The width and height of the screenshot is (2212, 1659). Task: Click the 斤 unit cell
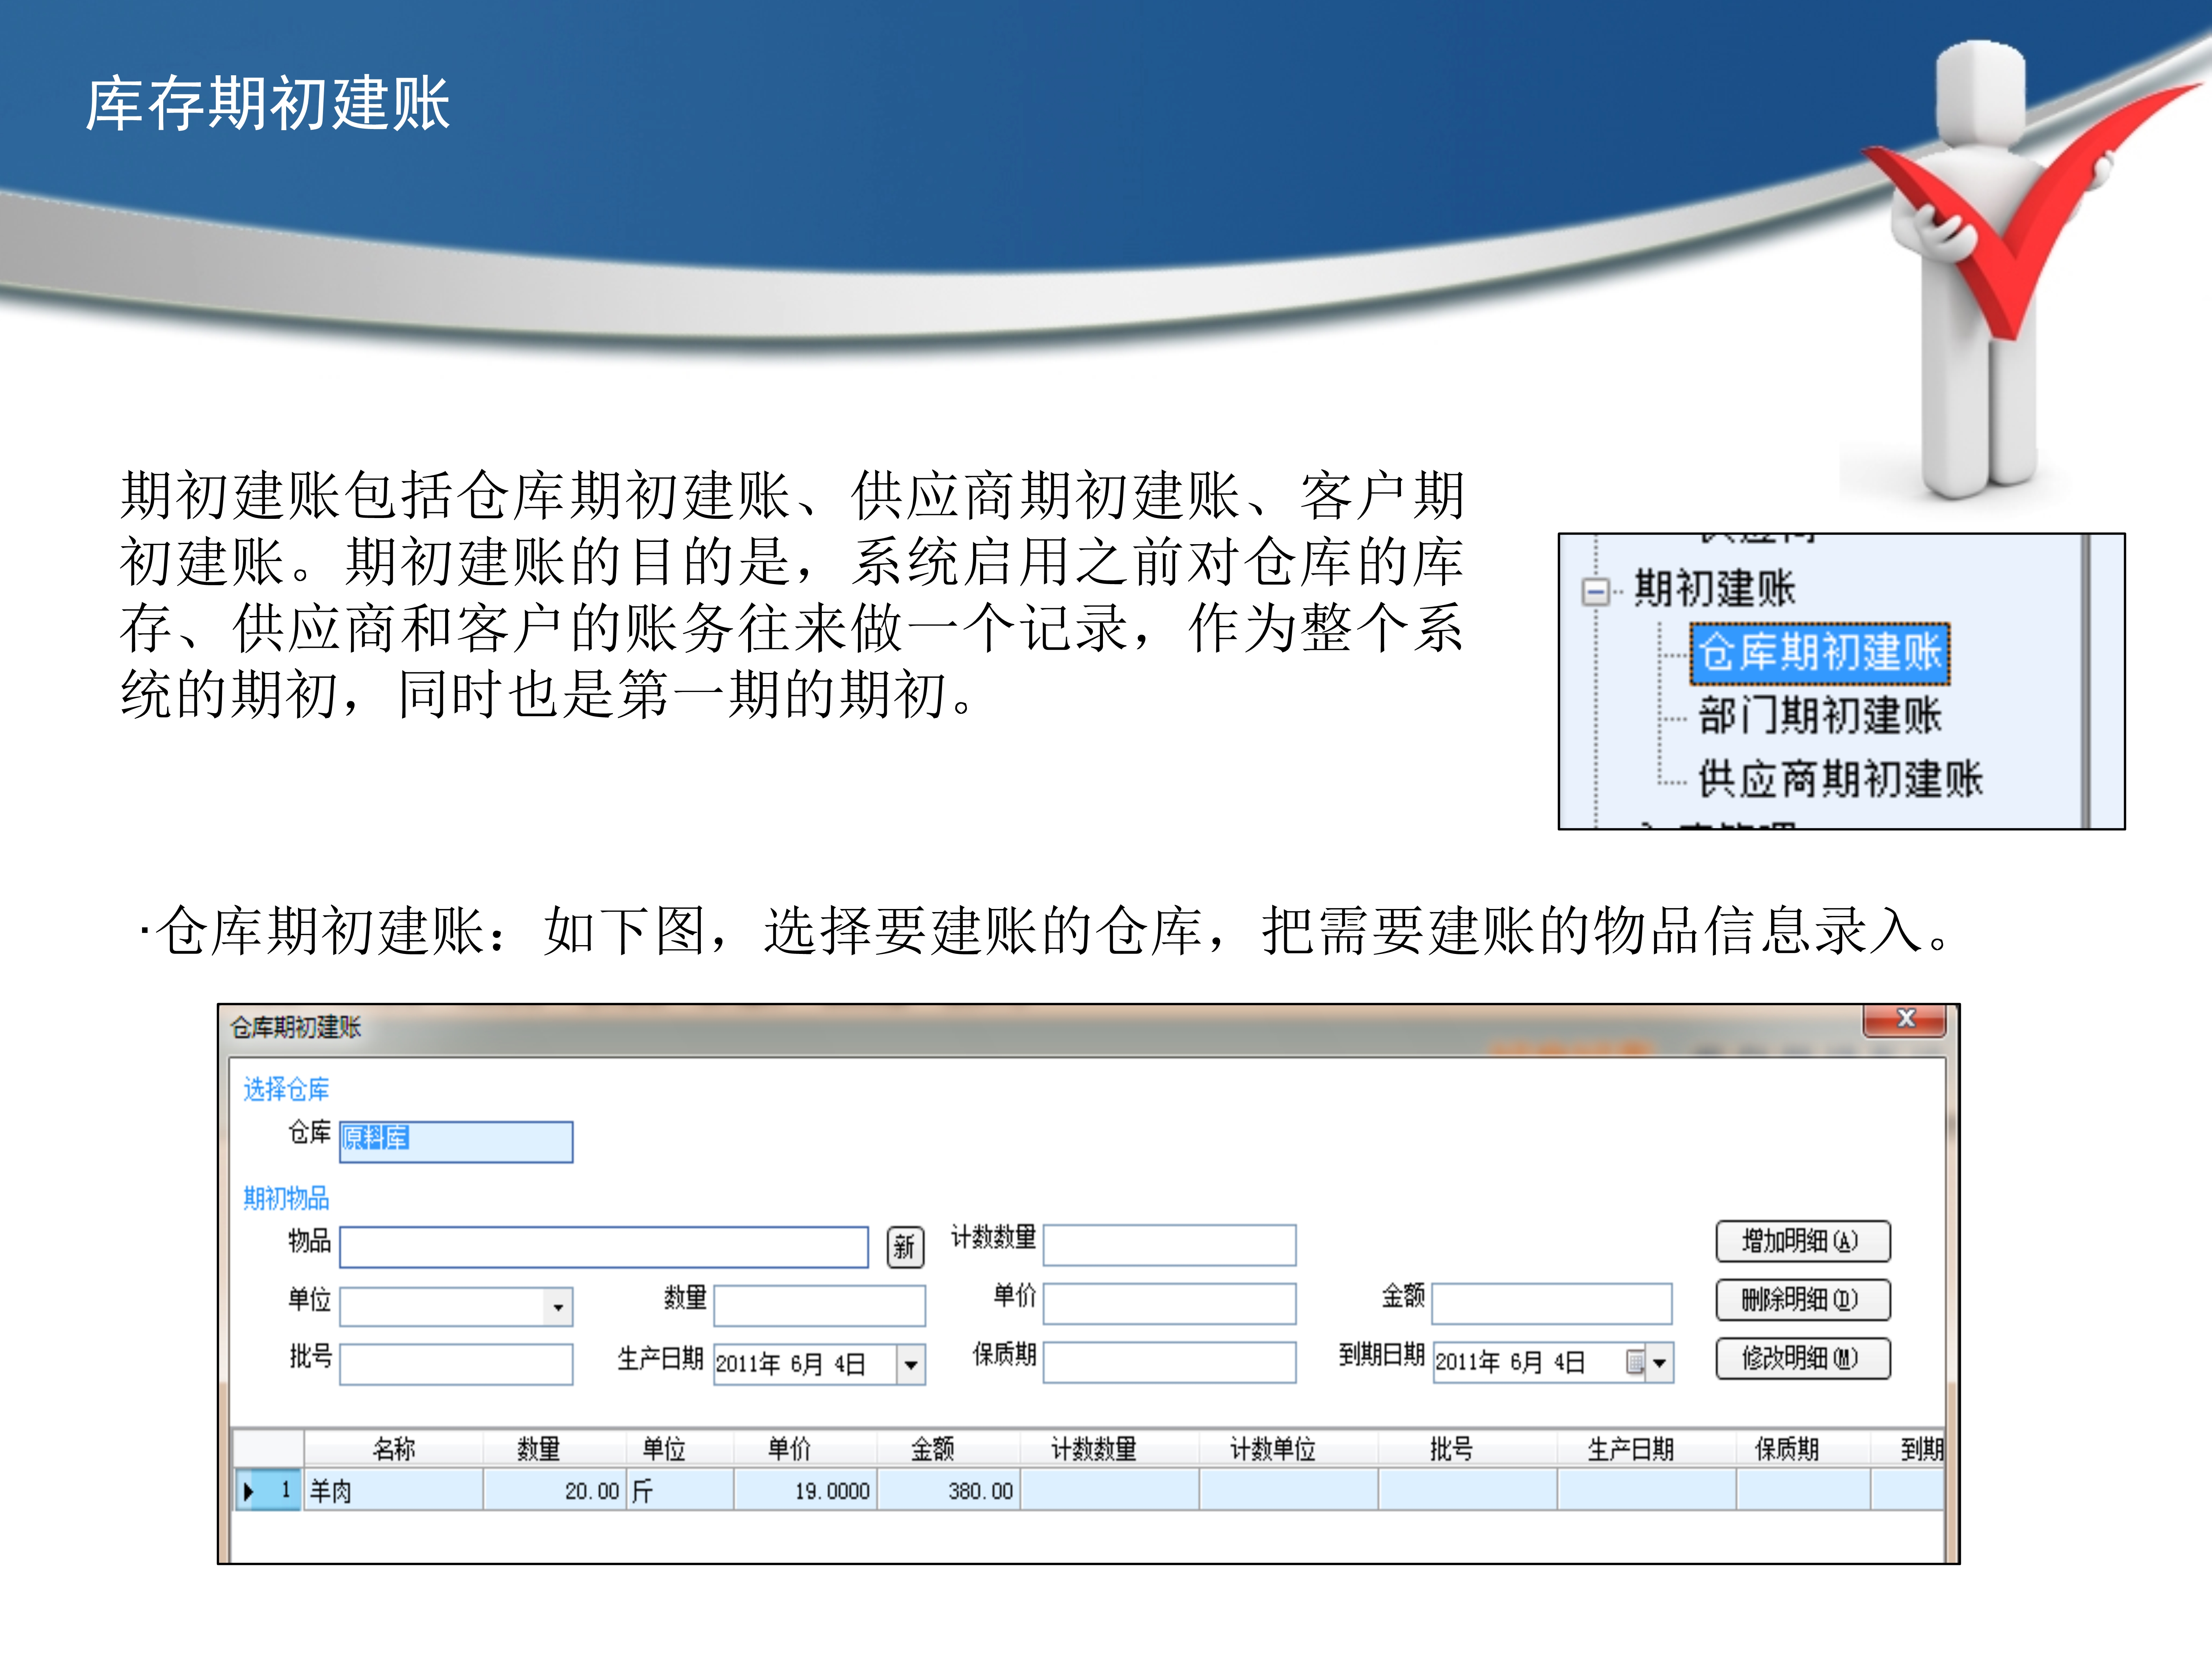(680, 1490)
